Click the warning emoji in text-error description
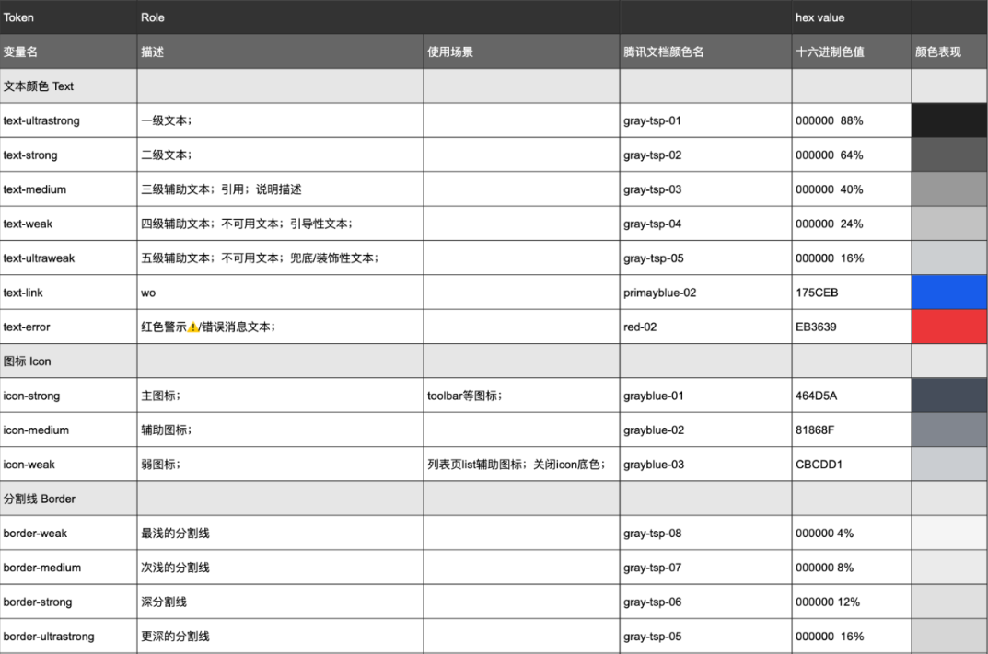The height and width of the screenshot is (654, 988). [193, 327]
